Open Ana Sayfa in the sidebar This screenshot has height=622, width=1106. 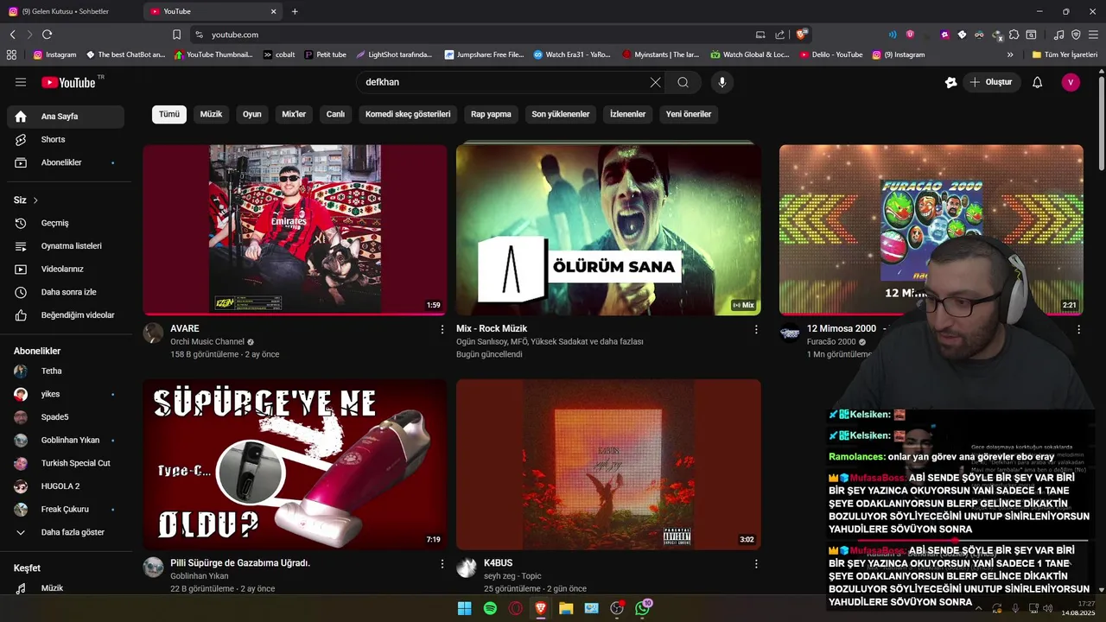point(66,117)
